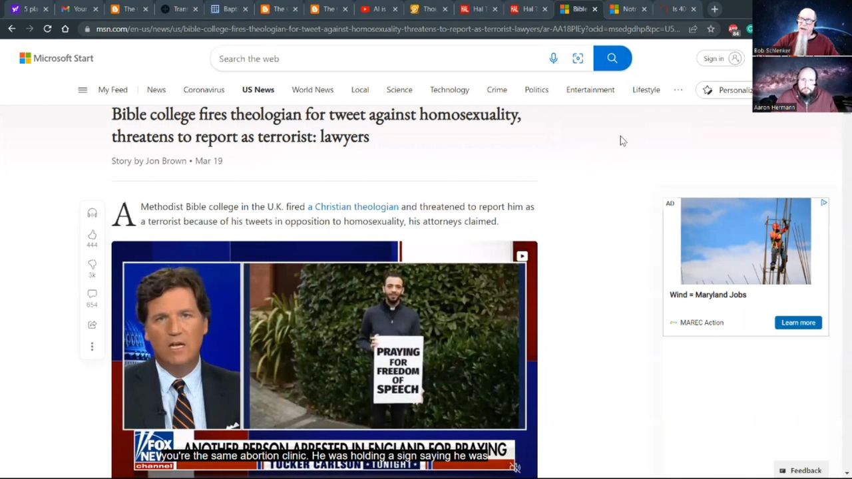Screen dimensions: 852x479
Task: Dislike the article with thumbs down
Action: tap(92, 265)
